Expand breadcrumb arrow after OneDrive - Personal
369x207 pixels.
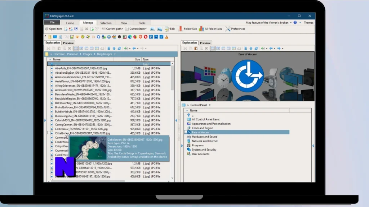[80, 54]
